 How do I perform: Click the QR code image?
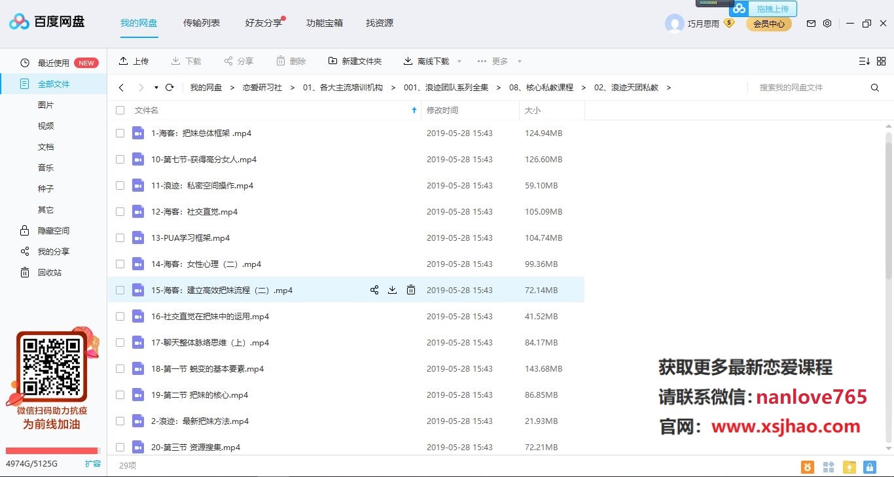pyautogui.click(x=51, y=366)
